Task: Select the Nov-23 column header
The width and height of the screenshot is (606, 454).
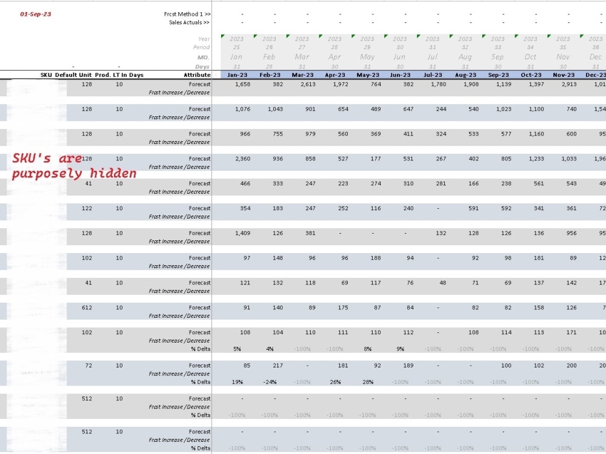Action: [x=564, y=75]
